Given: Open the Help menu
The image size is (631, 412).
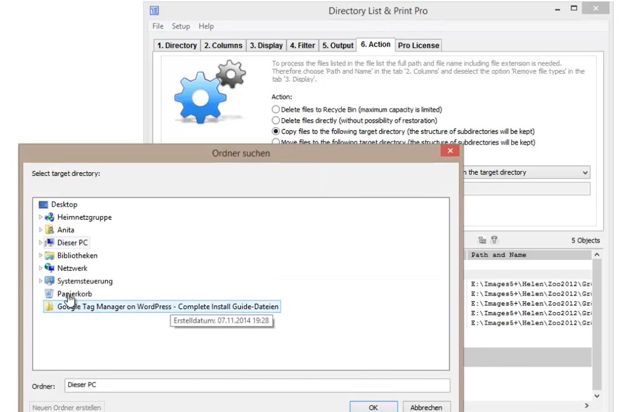Looking at the screenshot, I should click(206, 26).
